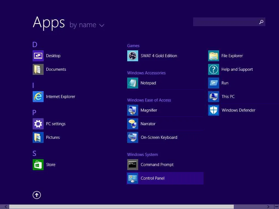Click the 'Narrator' text label
The image size is (279, 209).
[148, 124]
